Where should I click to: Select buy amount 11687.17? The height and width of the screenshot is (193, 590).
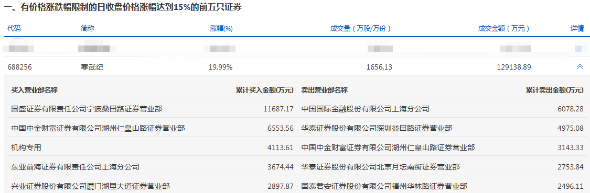(x=279, y=109)
